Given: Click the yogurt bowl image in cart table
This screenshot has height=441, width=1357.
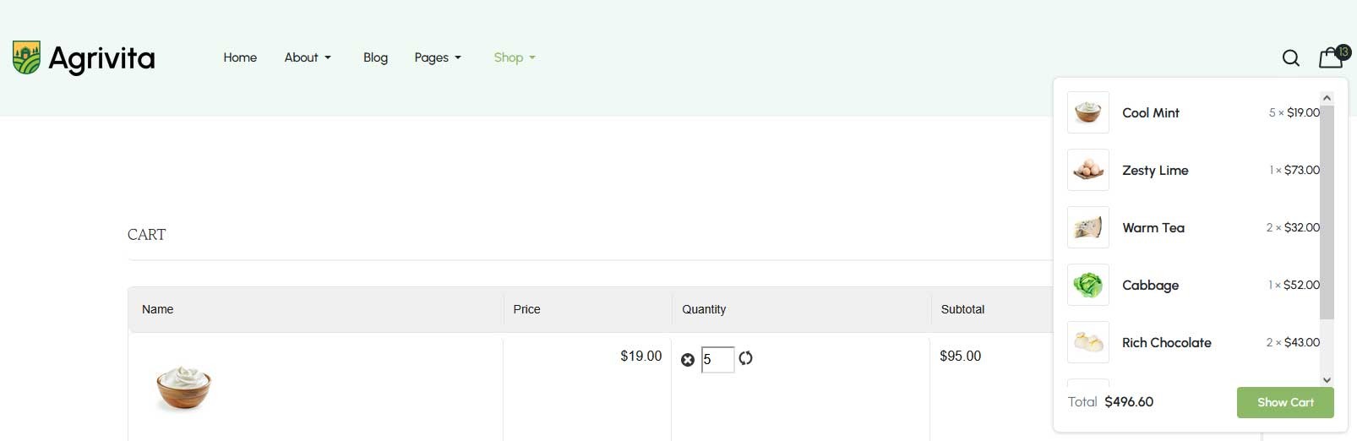Looking at the screenshot, I should click(x=183, y=387).
